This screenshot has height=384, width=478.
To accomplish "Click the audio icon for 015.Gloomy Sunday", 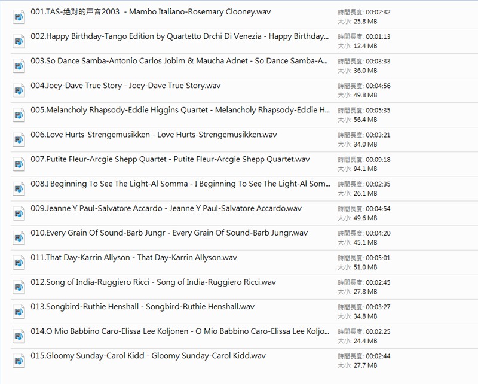I will coord(19,361).
